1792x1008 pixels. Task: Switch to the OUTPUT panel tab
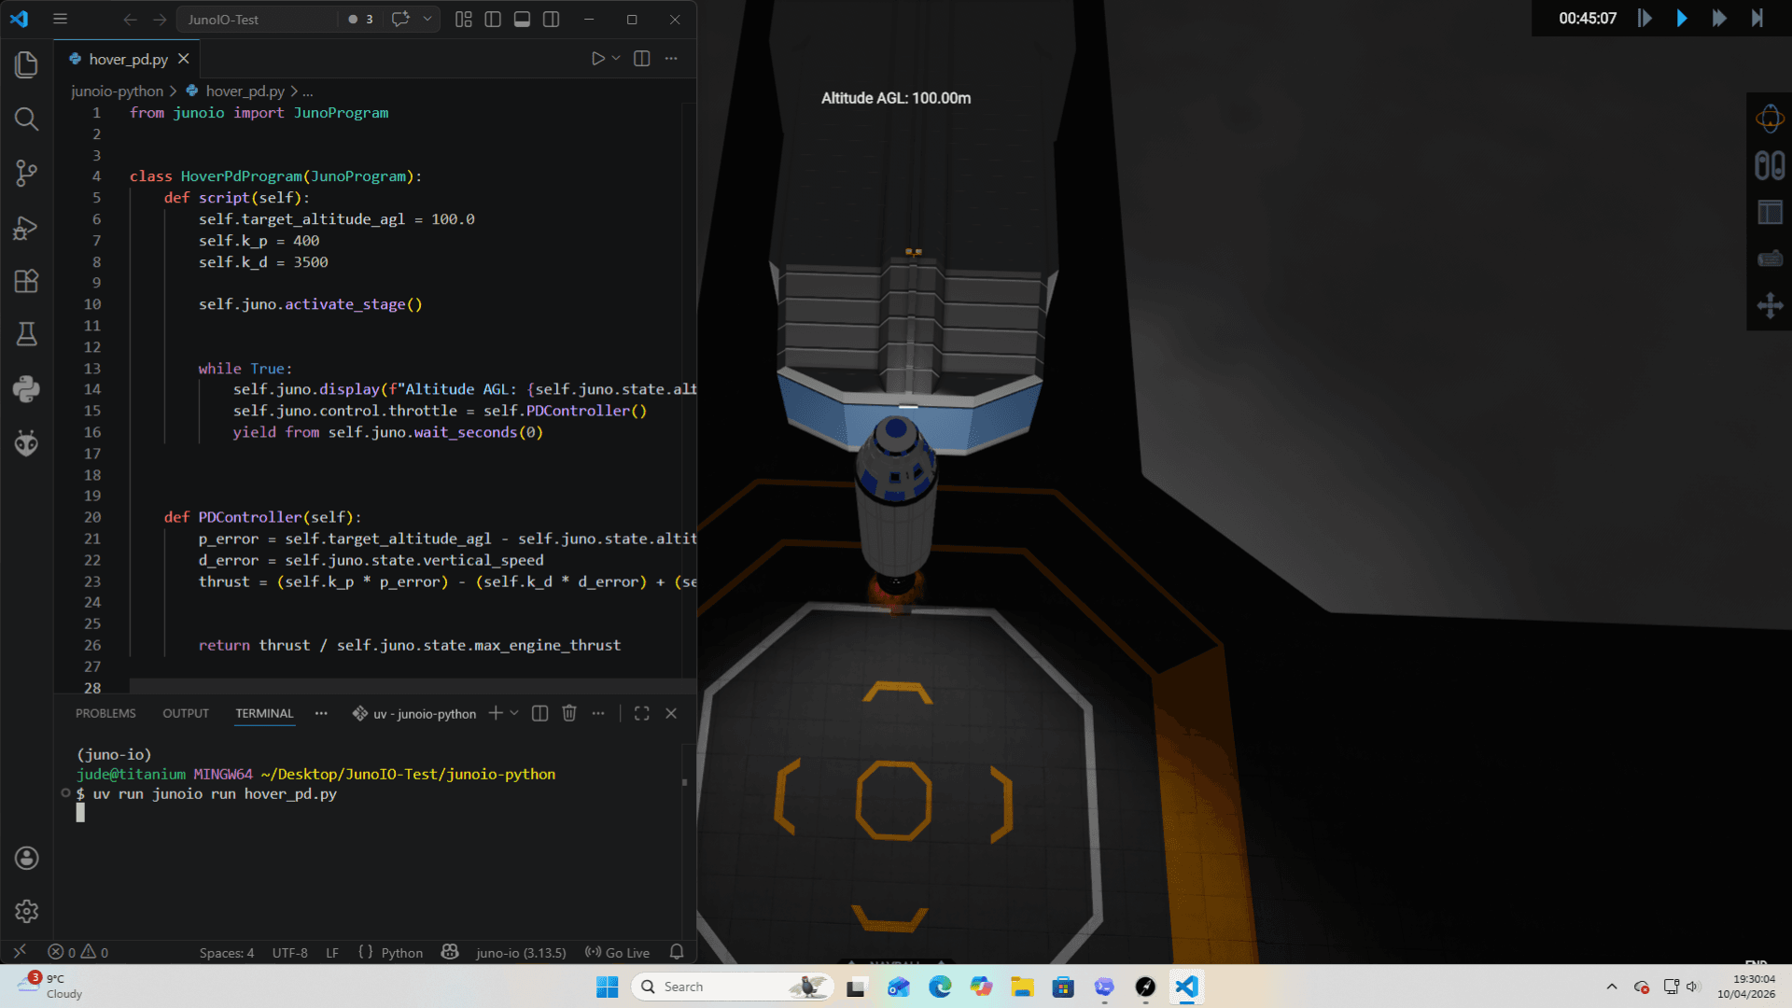tap(186, 713)
